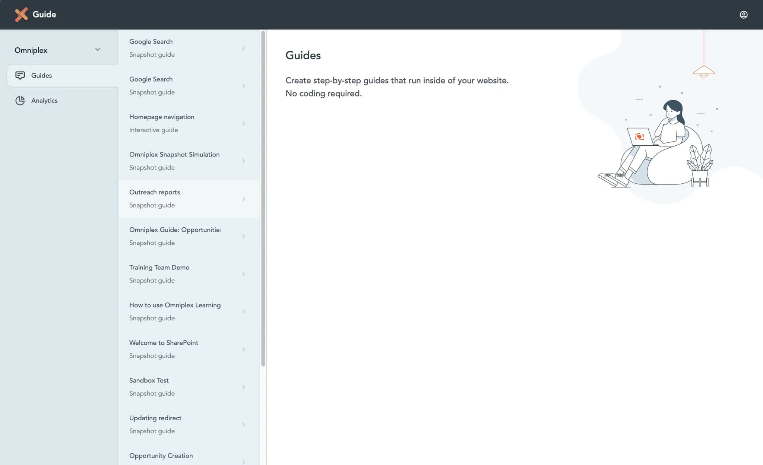The width and height of the screenshot is (763, 465).
Task: Open chevron for Homepage navigation guide
Action: point(243,123)
